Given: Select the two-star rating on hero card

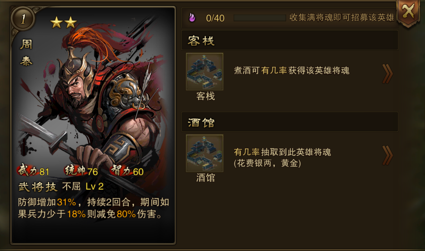Looking at the screenshot, I should (64, 23).
